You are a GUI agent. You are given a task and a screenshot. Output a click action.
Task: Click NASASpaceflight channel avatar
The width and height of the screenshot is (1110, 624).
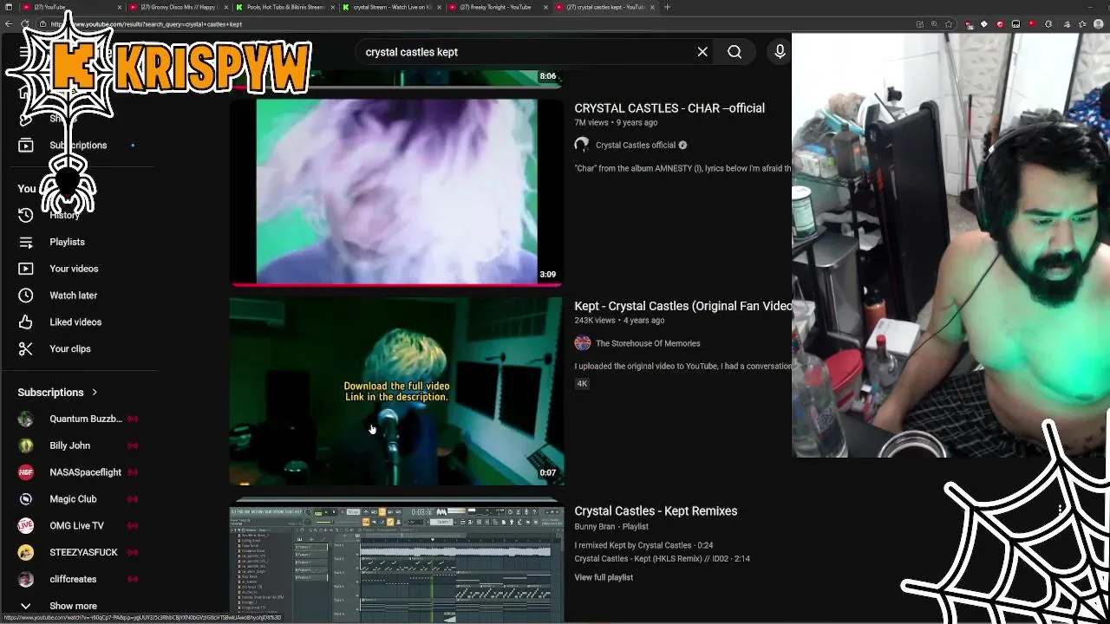point(26,472)
